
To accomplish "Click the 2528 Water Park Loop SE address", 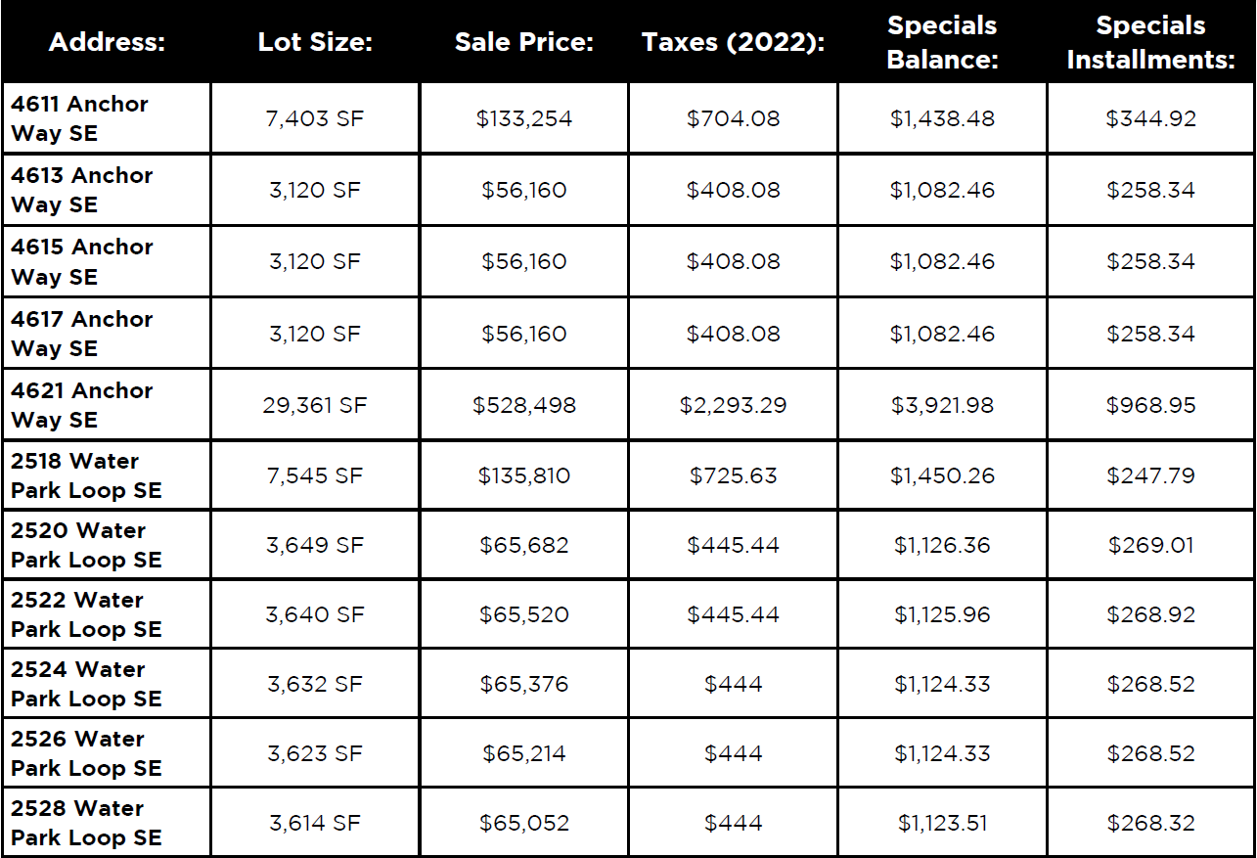I will coord(86,823).
